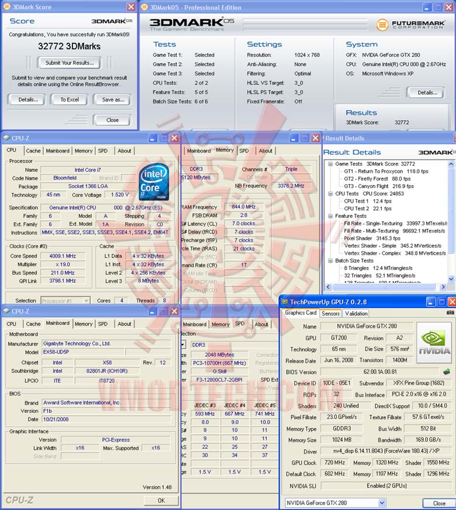456x510 pixels.
Task: Click the Futuremark Corporation logo
Action: (x=411, y=25)
